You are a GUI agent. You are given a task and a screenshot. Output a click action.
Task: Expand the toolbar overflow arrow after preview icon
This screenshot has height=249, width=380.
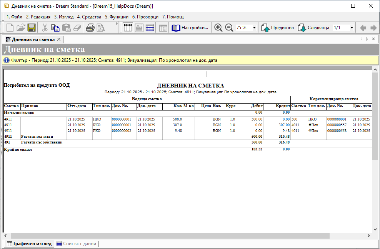(x=117, y=24)
